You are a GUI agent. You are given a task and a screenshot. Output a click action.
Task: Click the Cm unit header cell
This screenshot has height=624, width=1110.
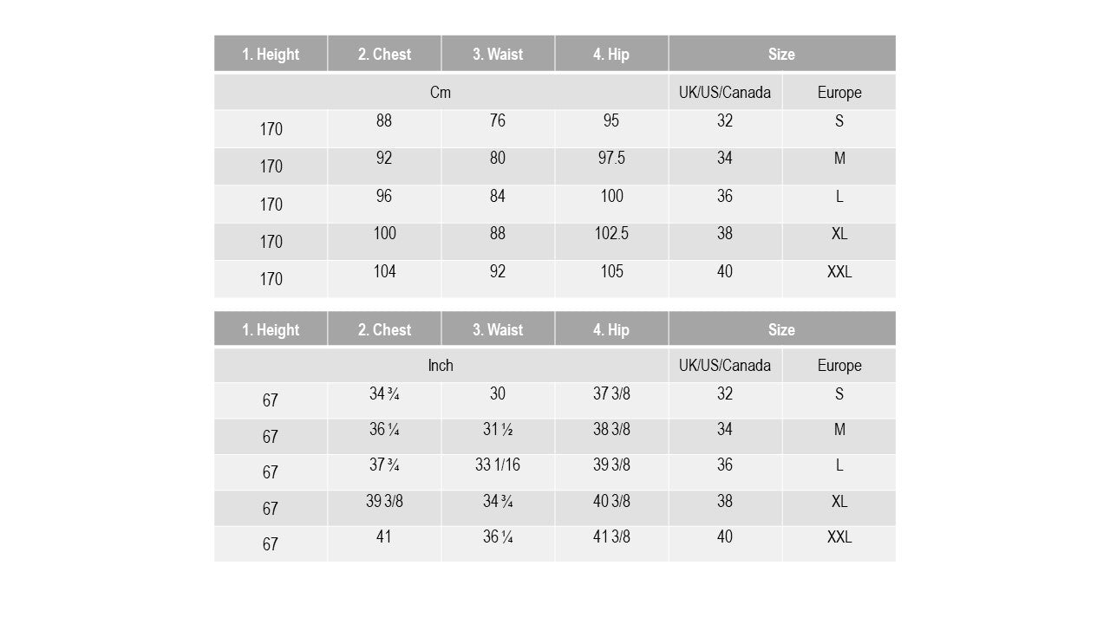[x=441, y=92]
